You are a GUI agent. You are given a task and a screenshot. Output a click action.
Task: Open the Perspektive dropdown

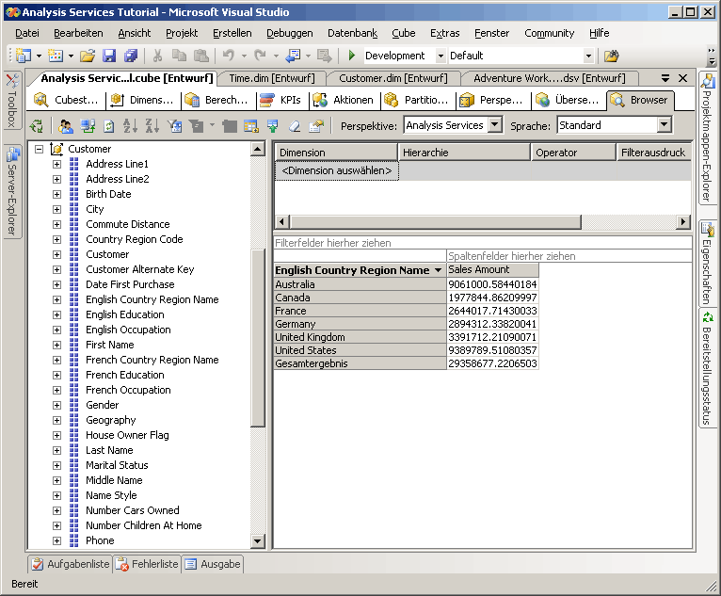[x=495, y=125]
